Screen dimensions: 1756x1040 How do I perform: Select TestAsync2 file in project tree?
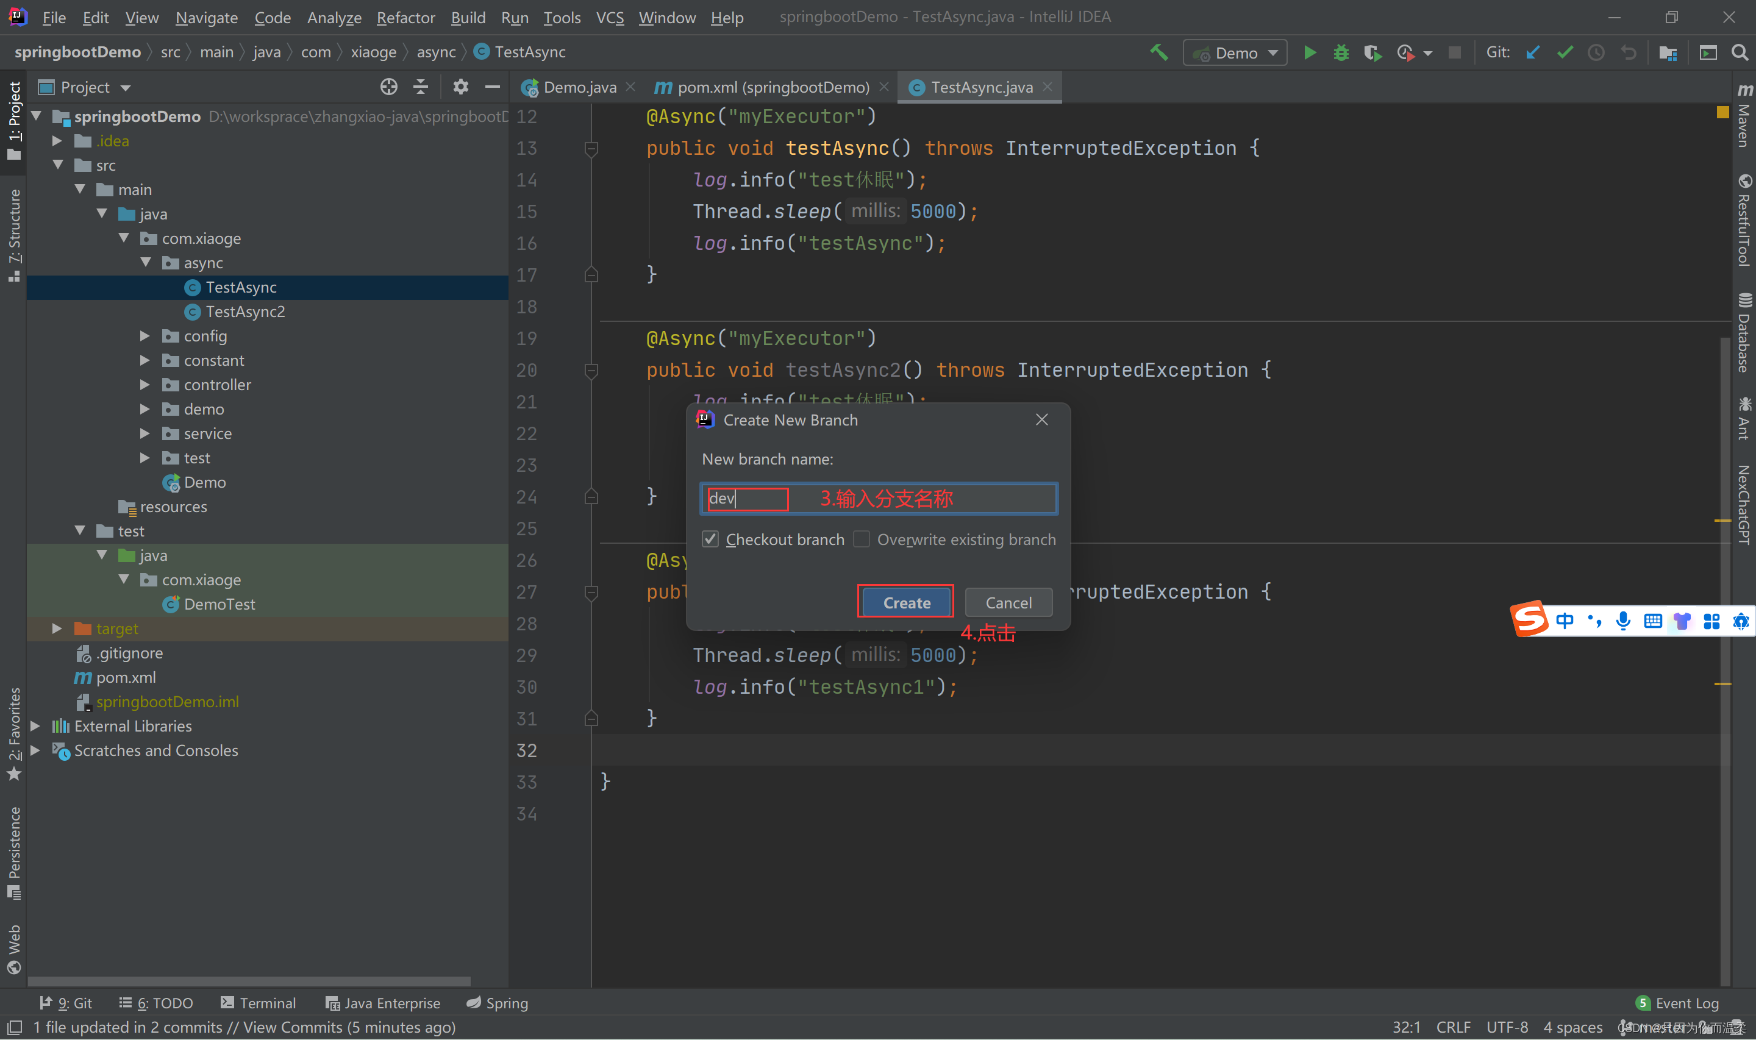point(243,312)
